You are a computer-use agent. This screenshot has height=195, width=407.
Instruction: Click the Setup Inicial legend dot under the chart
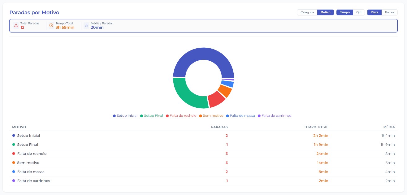coord(114,116)
